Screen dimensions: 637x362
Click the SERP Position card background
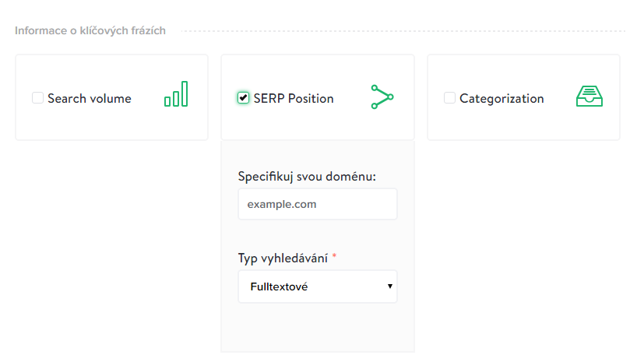click(x=318, y=122)
